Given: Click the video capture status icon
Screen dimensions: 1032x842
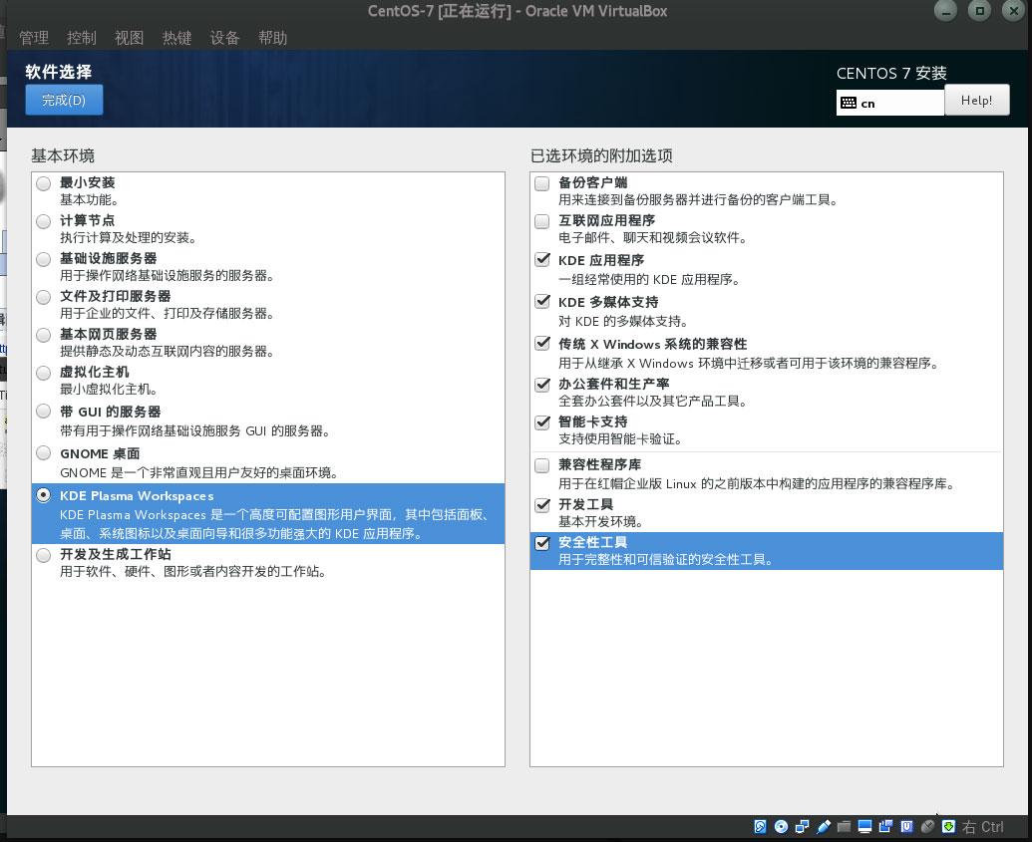Looking at the screenshot, I should pos(885,827).
